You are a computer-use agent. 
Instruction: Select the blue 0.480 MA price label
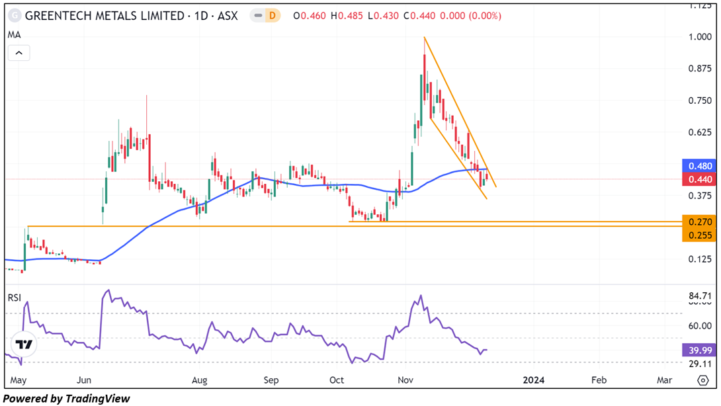coord(699,166)
